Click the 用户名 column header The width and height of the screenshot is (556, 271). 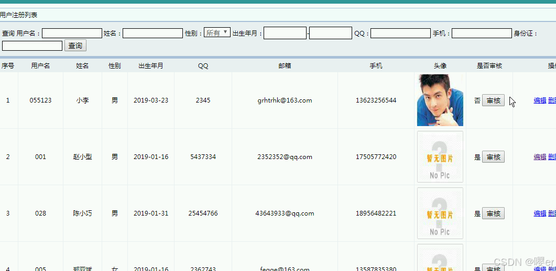40,66
